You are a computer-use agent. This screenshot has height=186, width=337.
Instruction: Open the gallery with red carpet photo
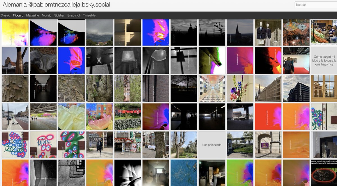(x=296, y=60)
